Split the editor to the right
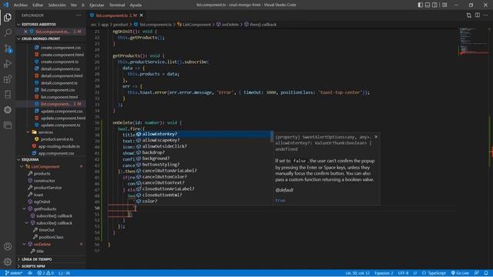The height and width of the screenshot is (277, 493). [x=478, y=15]
